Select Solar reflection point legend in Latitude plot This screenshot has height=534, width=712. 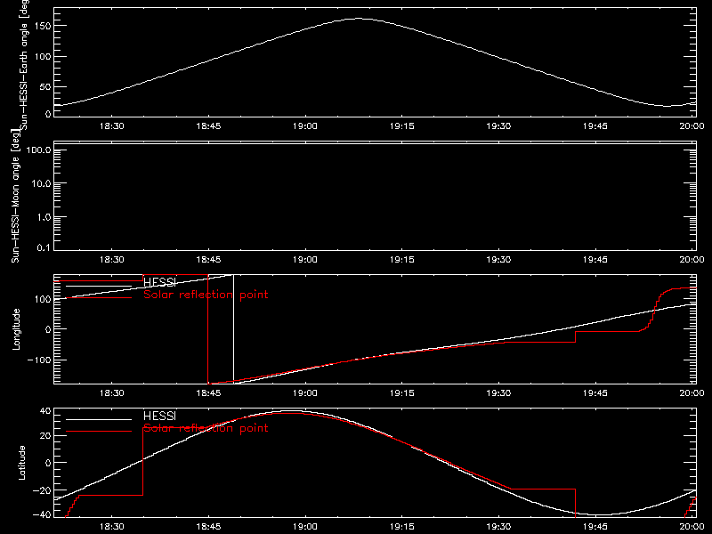206,428
